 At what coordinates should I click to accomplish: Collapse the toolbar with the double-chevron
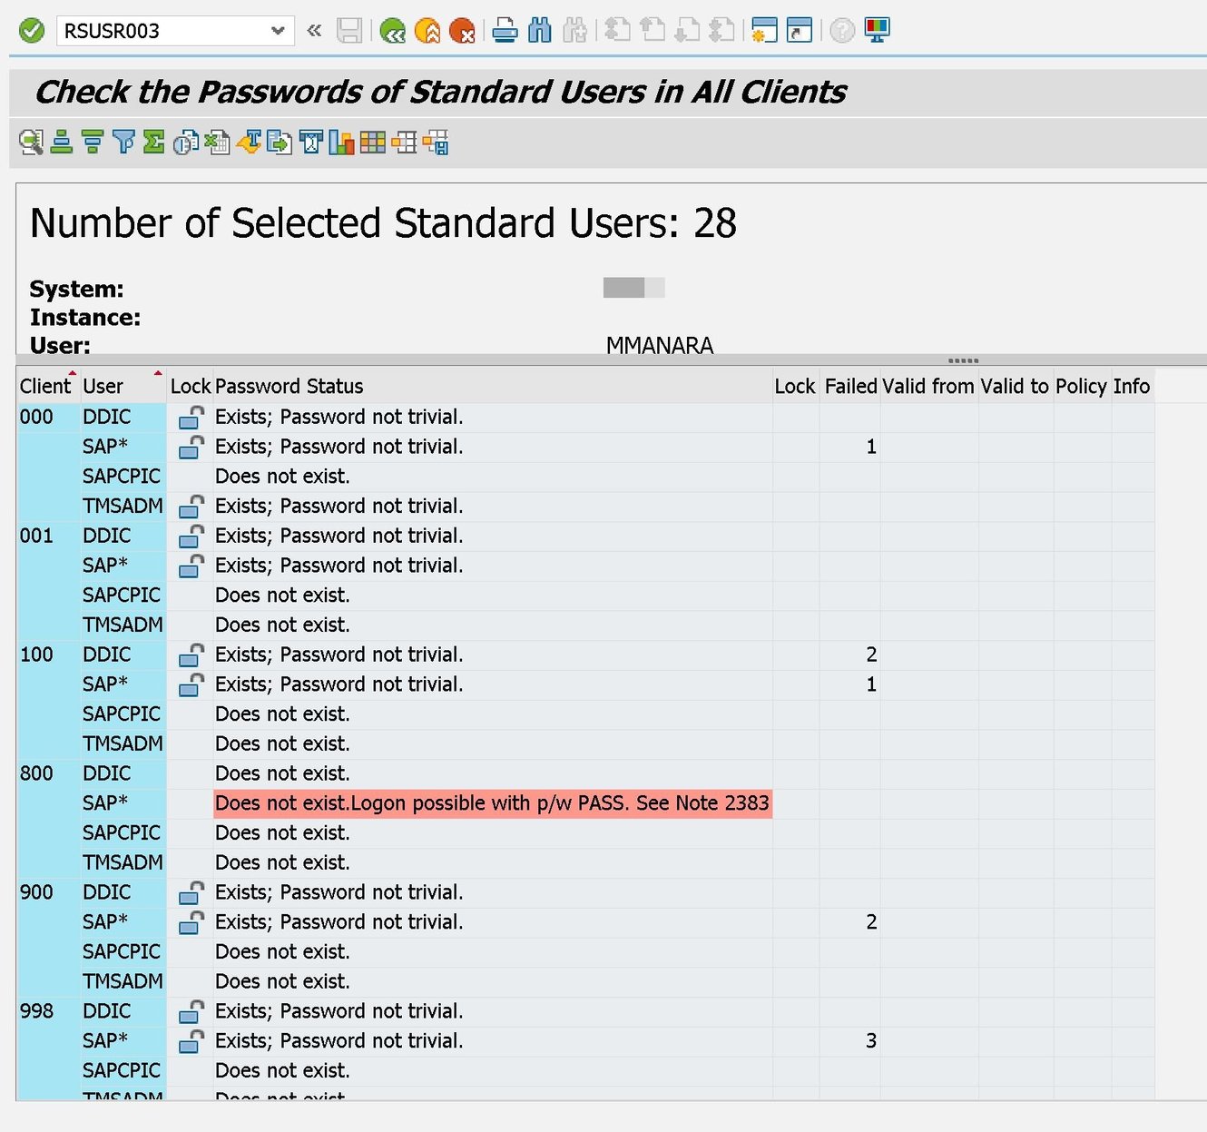pos(313,30)
